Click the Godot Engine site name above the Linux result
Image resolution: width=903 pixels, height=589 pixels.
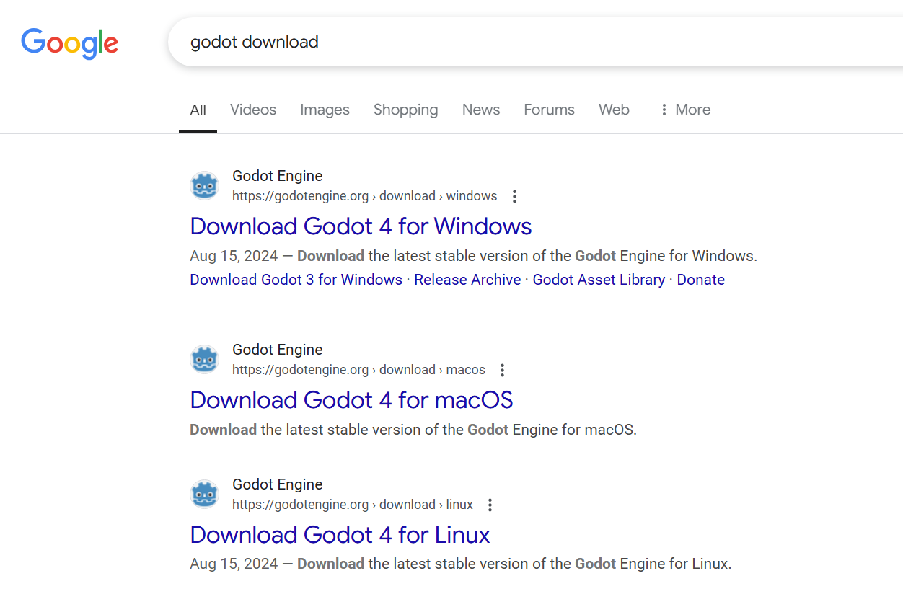(277, 484)
